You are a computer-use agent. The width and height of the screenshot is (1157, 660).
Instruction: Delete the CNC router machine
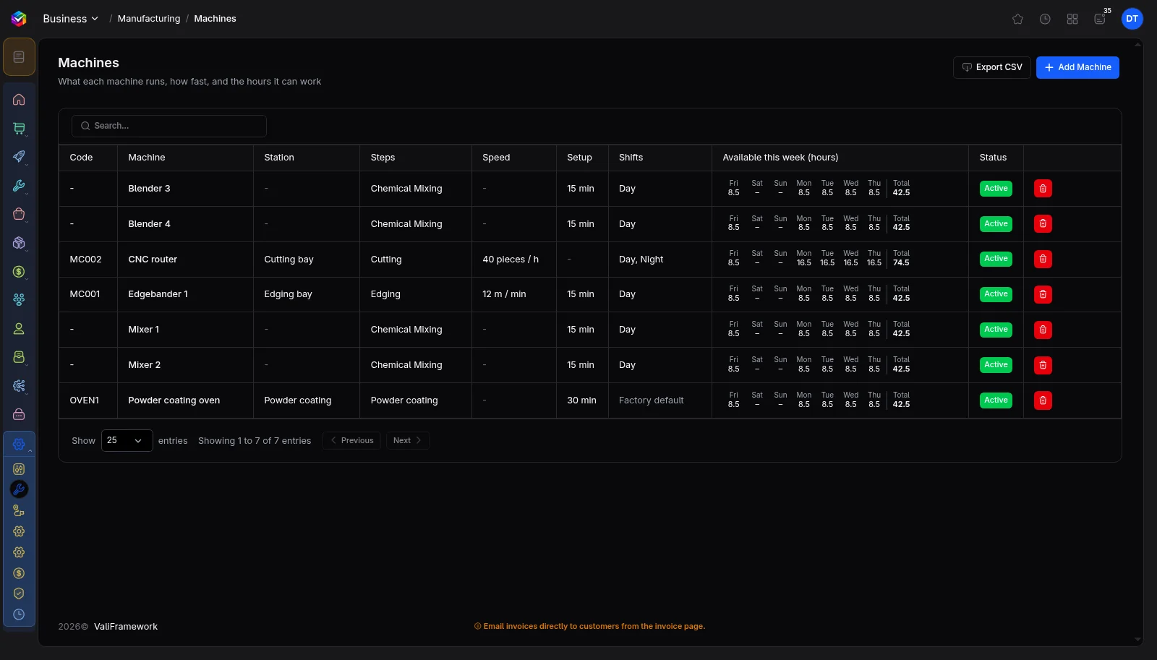(x=1043, y=259)
